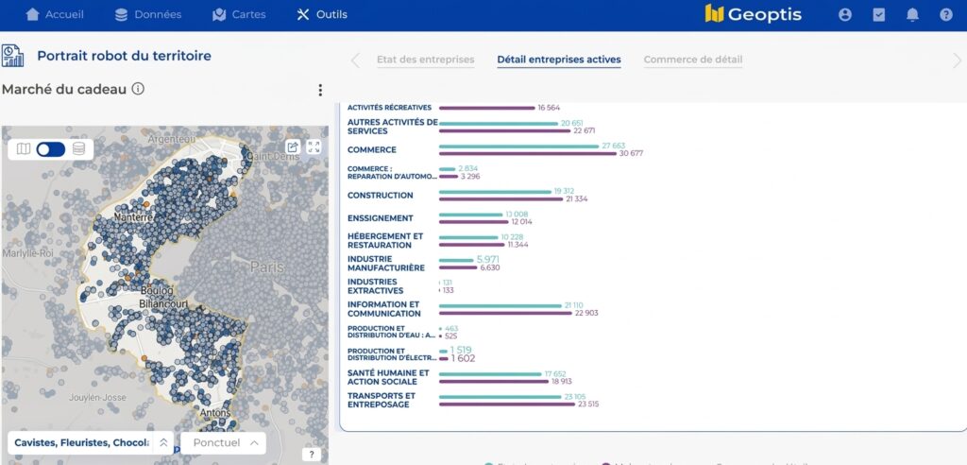Open the tasks checklist icon

coord(879,15)
